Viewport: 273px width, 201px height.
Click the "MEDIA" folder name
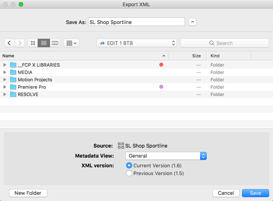click(25, 72)
